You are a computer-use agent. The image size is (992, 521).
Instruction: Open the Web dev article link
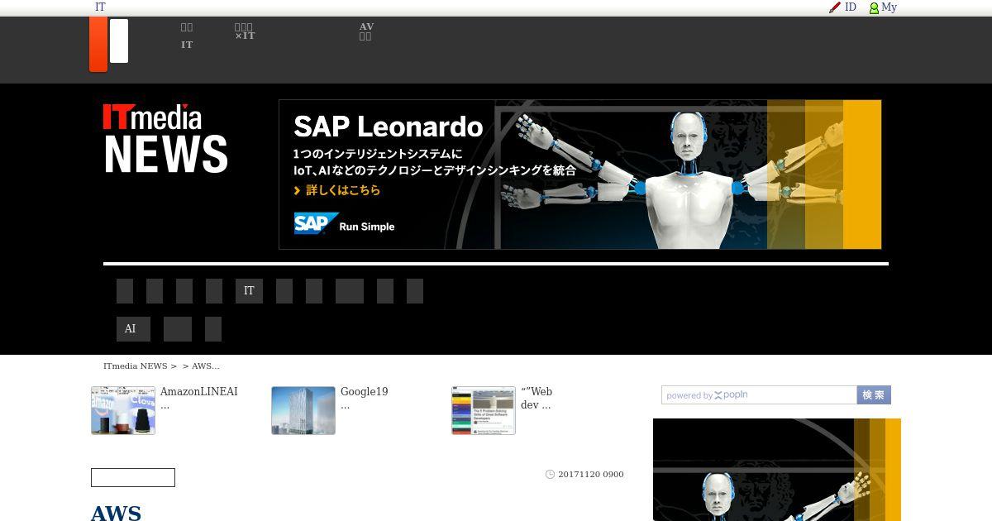[537, 399]
